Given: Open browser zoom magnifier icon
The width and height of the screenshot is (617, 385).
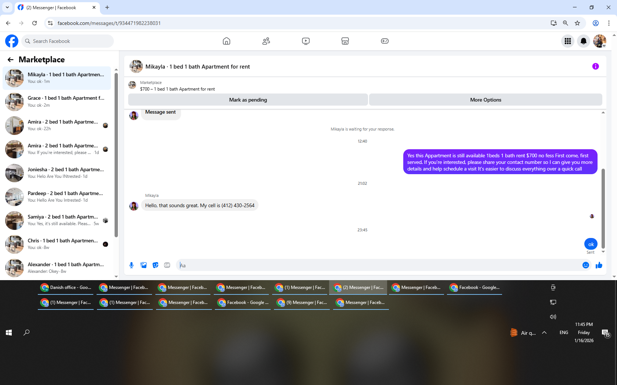Looking at the screenshot, I should tap(566, 23).
